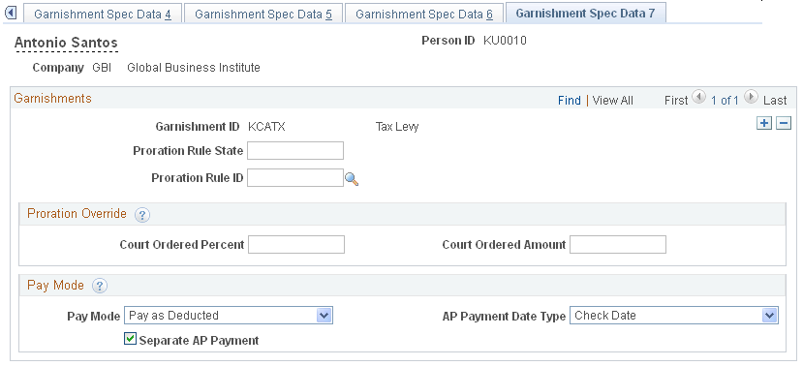Select Garnishment Spec Data 7 tab
This screenshot has height=366, width=803.
[x=585, y=13]
